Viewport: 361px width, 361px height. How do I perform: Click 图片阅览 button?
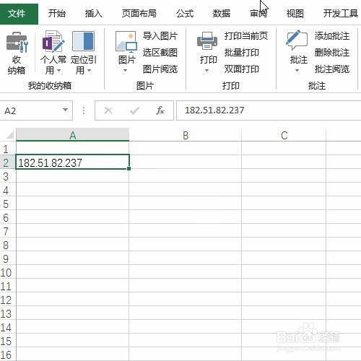(160, 69)
